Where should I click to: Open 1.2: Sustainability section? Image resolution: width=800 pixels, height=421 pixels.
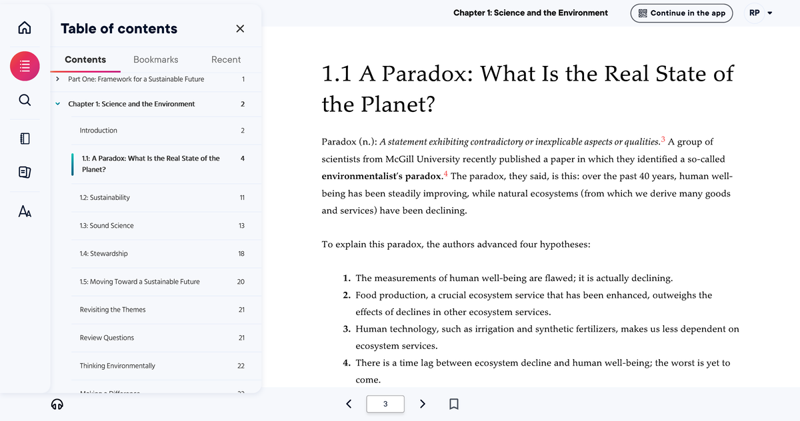(105, 198)
